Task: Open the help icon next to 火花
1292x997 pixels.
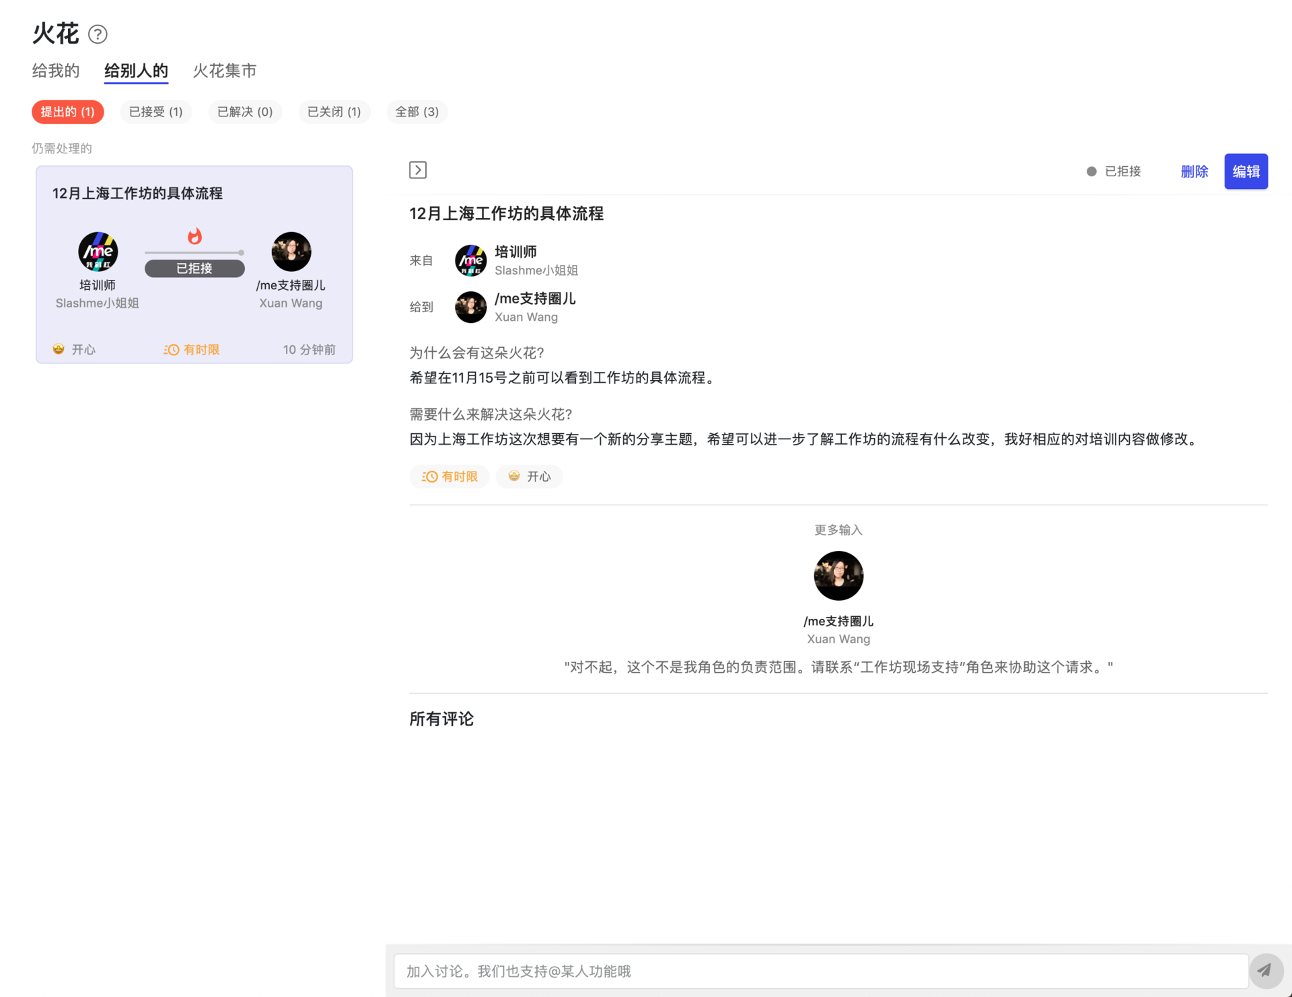Action: click(98, 34)
